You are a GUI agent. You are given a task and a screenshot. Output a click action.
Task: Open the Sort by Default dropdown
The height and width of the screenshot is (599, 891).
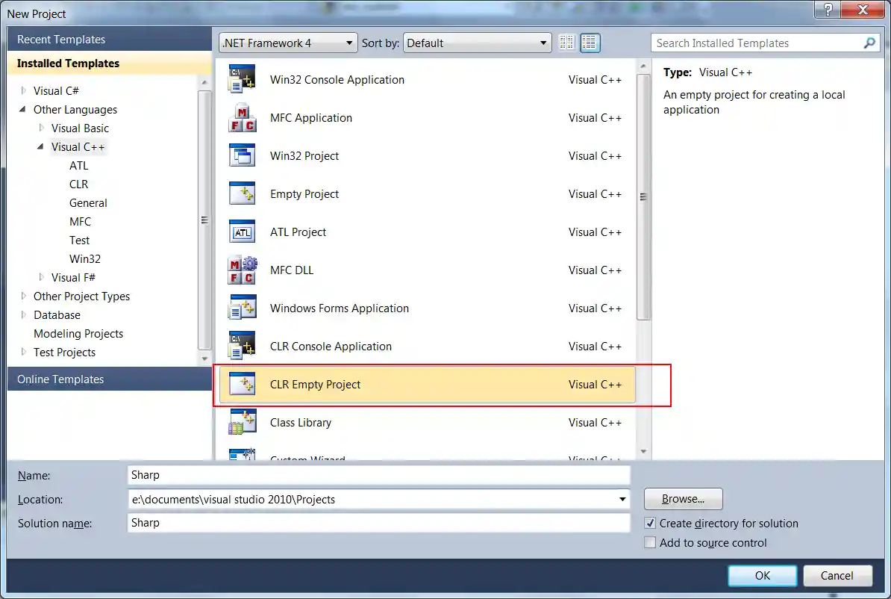coord(477,43)
